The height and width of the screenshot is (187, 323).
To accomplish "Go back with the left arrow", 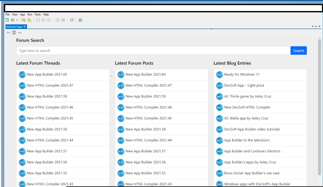I will tap(8, 33).
